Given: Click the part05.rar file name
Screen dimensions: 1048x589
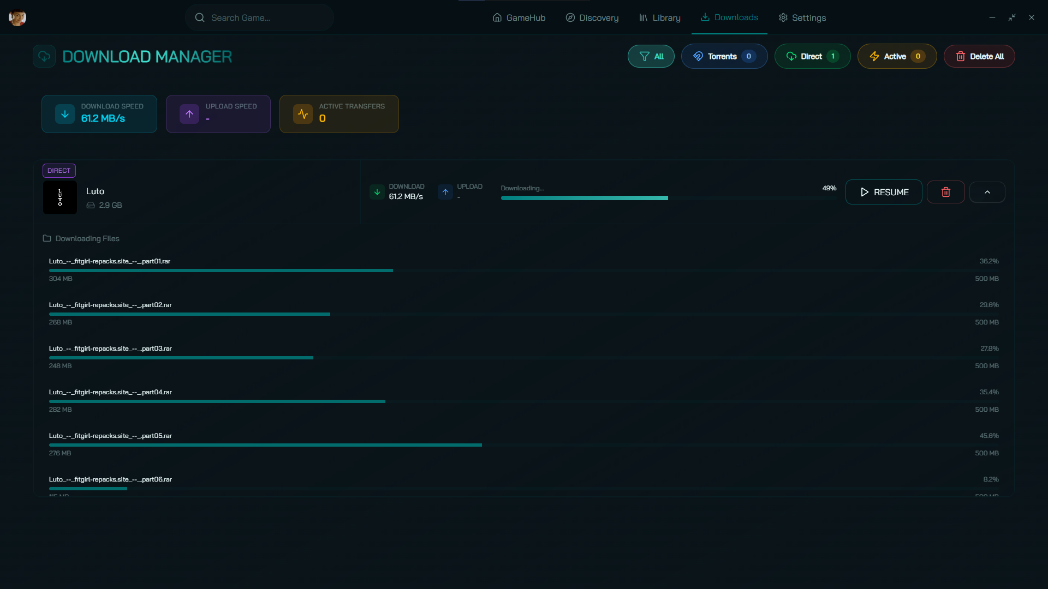Looking at the screenshot, I should 110,436.
